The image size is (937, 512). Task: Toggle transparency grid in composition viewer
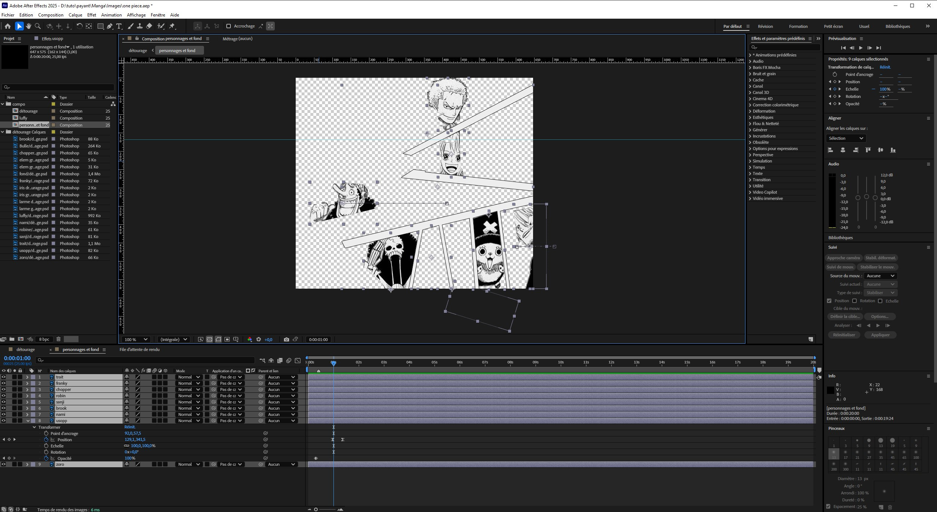point(209,340)
